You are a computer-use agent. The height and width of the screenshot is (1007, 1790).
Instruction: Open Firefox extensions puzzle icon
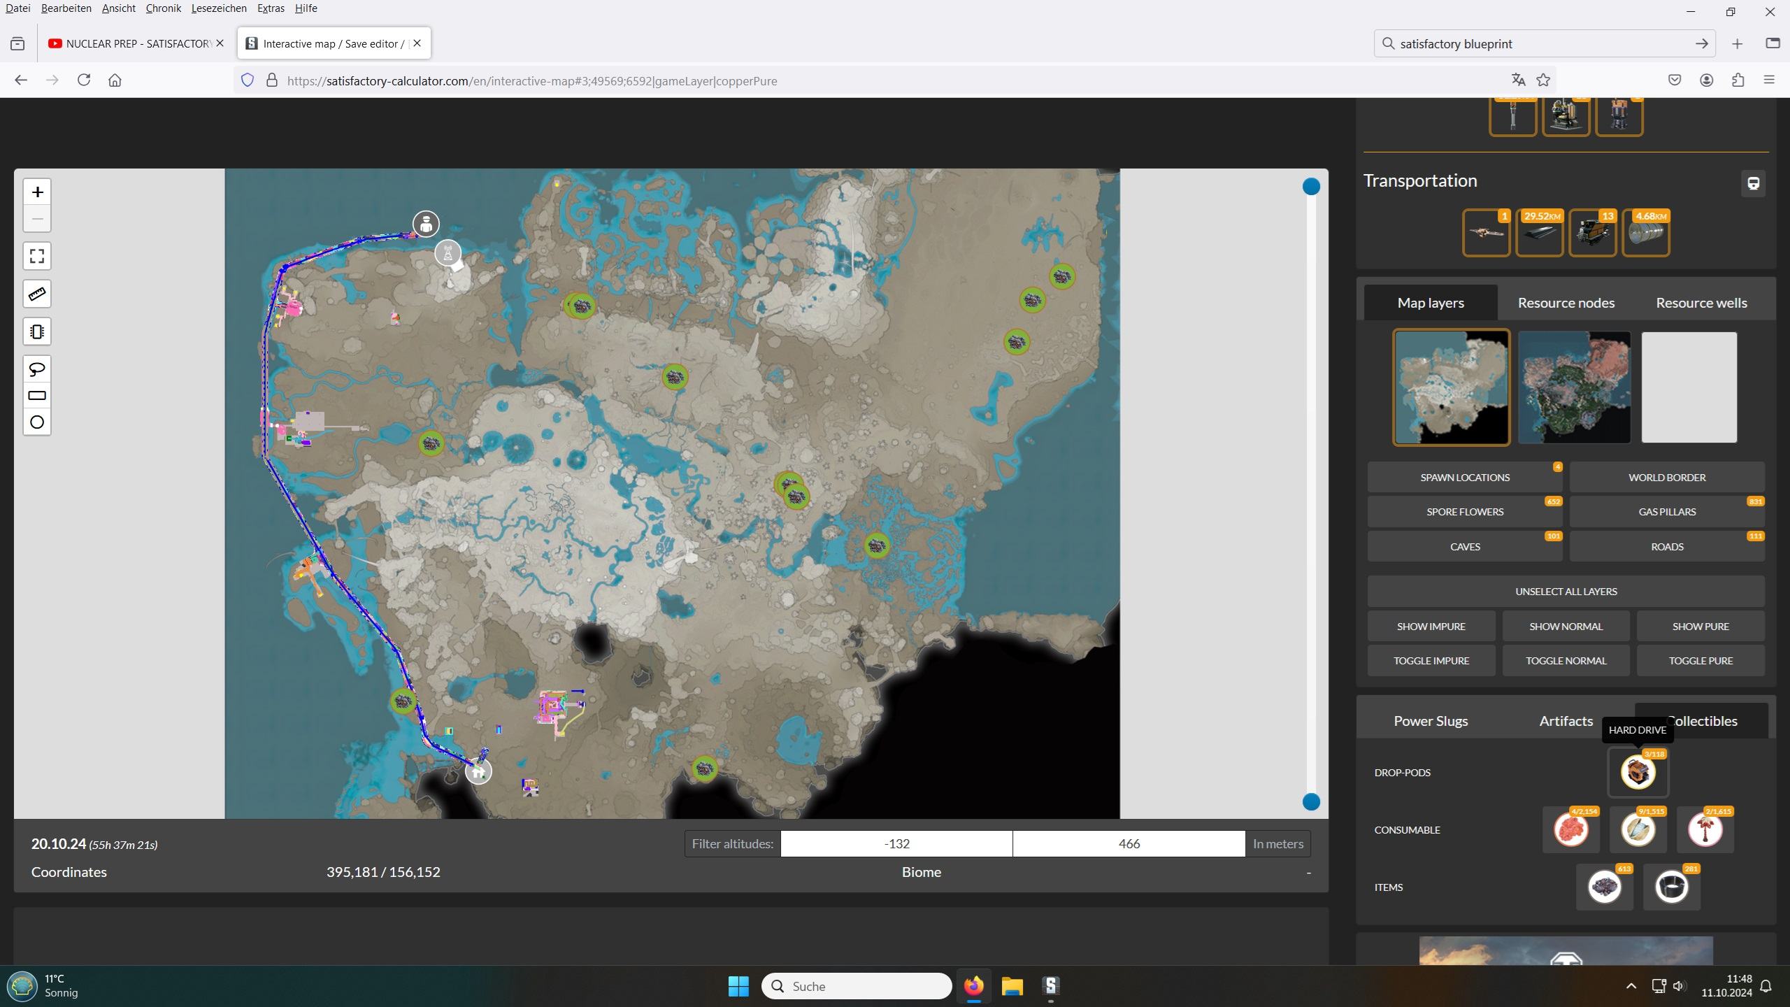[x=1738, y=80]
